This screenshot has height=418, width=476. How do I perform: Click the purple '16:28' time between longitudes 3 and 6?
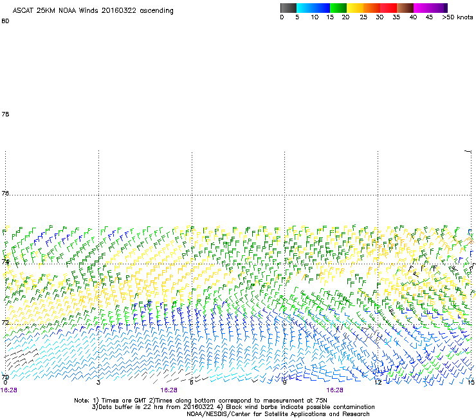tap(169, 390)
